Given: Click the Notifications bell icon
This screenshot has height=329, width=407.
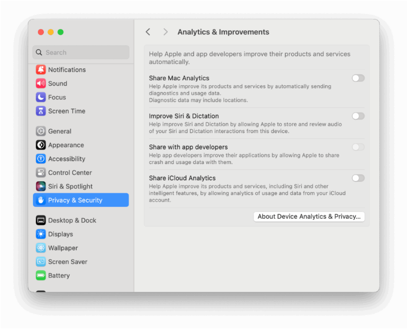Looking at the screenshot, I should pos(41,69).
